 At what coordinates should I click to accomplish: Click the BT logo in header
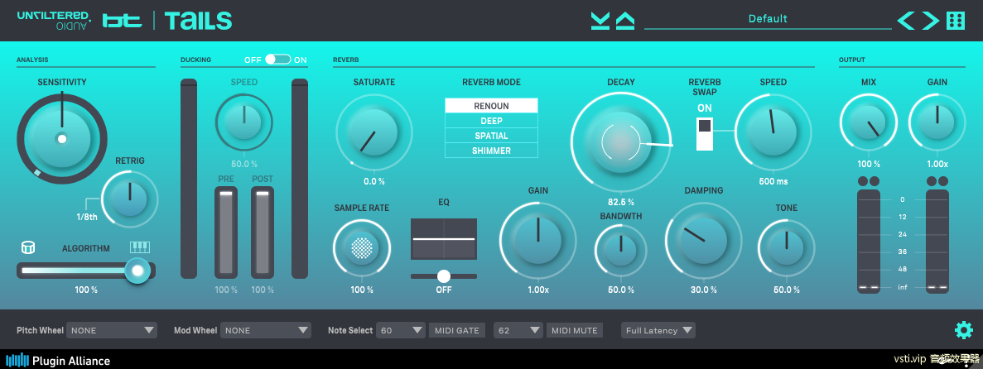click(123, 21)
